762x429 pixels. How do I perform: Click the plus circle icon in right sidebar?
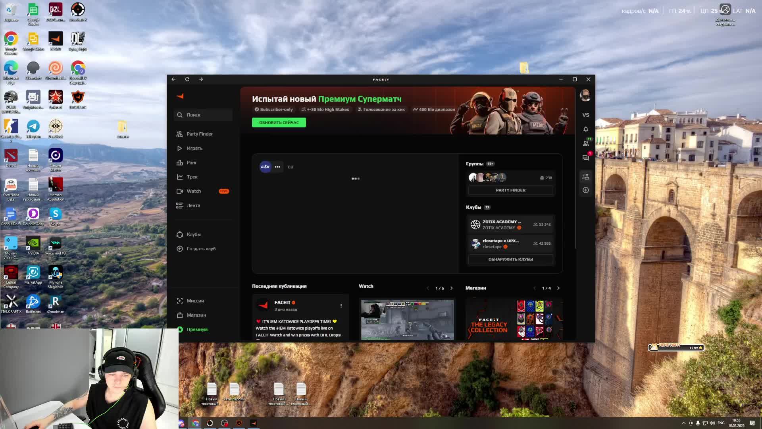[x=585, y=190]
